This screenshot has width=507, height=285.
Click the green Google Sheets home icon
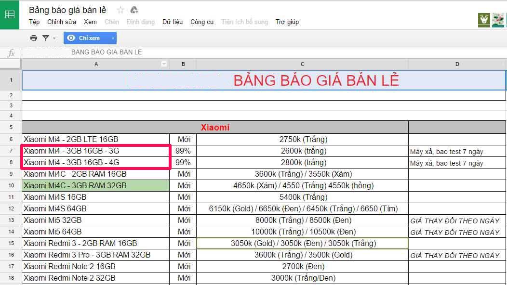tap(10, 14)
